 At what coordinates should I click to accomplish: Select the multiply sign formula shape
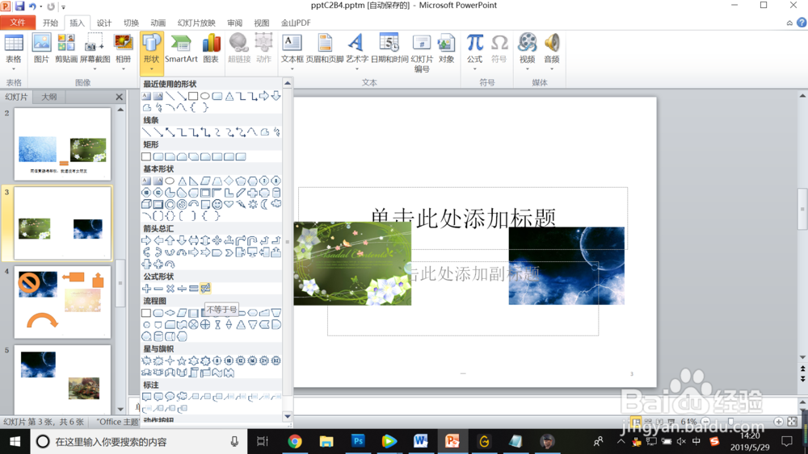[x=170, y=289]
